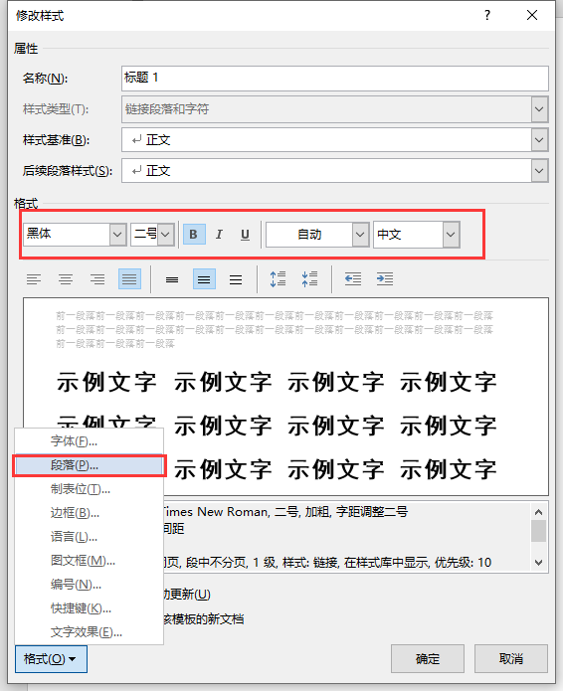Click the 样式基准 正文 combo box
The height and width of the screenshot is (691, 563).
click(335, 140)
